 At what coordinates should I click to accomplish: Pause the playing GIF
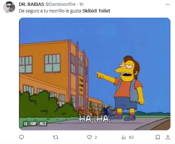26,124
